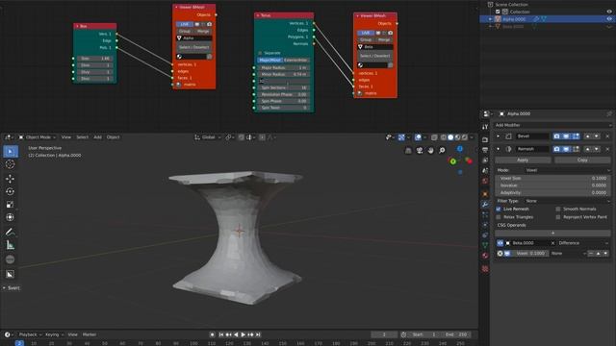Click the add CSG operand plus button
616x346 pixels.
click(552, 233)
